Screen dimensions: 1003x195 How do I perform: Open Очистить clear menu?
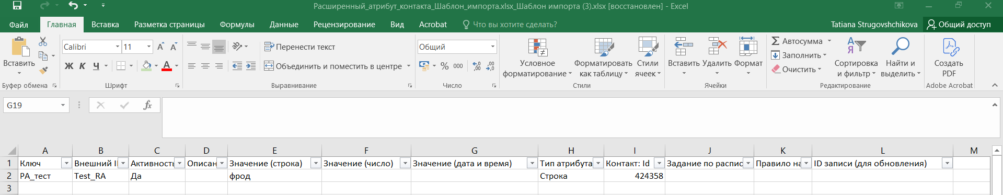(797, 69)
